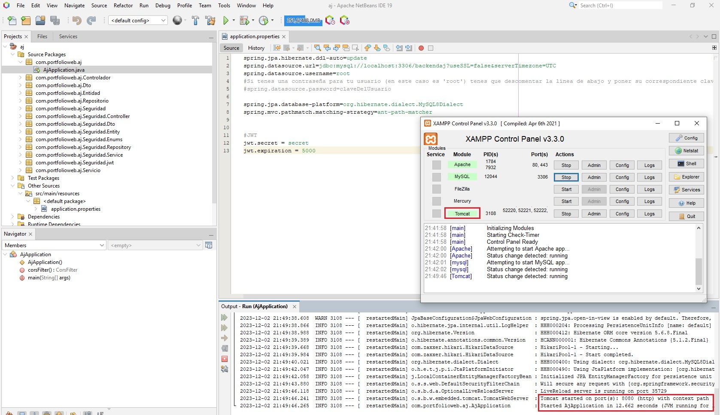Stop macro recording with the square icon
This screenshot has height=415, width=720.
click(x=431, y=48)
